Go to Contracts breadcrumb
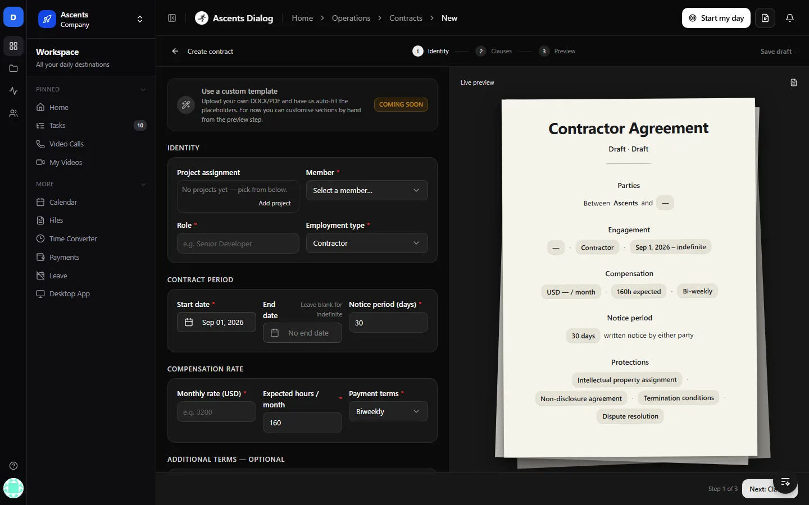The image size is (809, 505). click(406, 18)
